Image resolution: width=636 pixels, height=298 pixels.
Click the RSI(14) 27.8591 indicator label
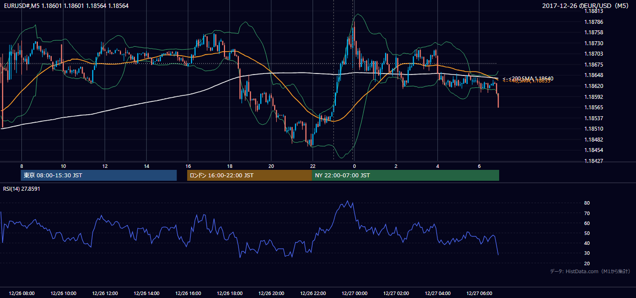coord(21,189)
